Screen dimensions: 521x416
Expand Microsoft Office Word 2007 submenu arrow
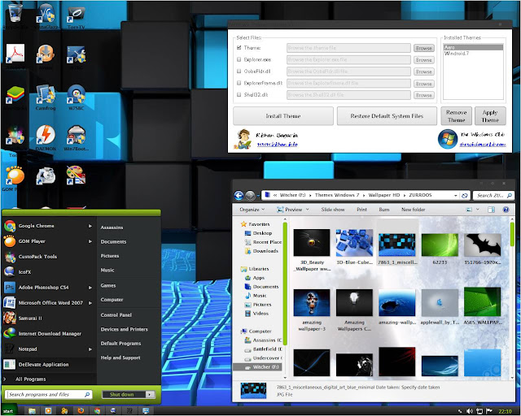coord(90,303)
